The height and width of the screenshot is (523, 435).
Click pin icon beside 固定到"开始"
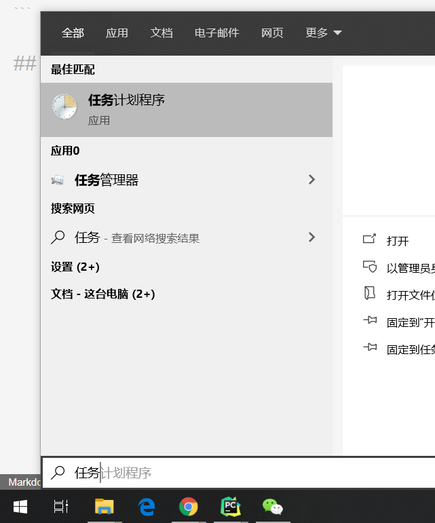coord(370,320)
